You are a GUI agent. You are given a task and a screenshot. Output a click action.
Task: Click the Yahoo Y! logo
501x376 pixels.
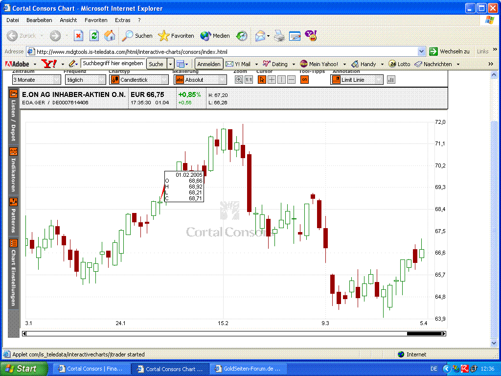point(49,64)
